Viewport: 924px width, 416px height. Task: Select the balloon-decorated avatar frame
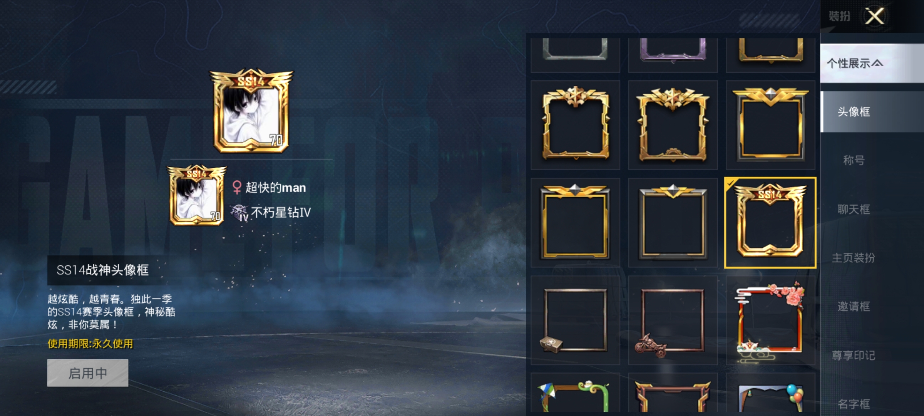[770, 394]
